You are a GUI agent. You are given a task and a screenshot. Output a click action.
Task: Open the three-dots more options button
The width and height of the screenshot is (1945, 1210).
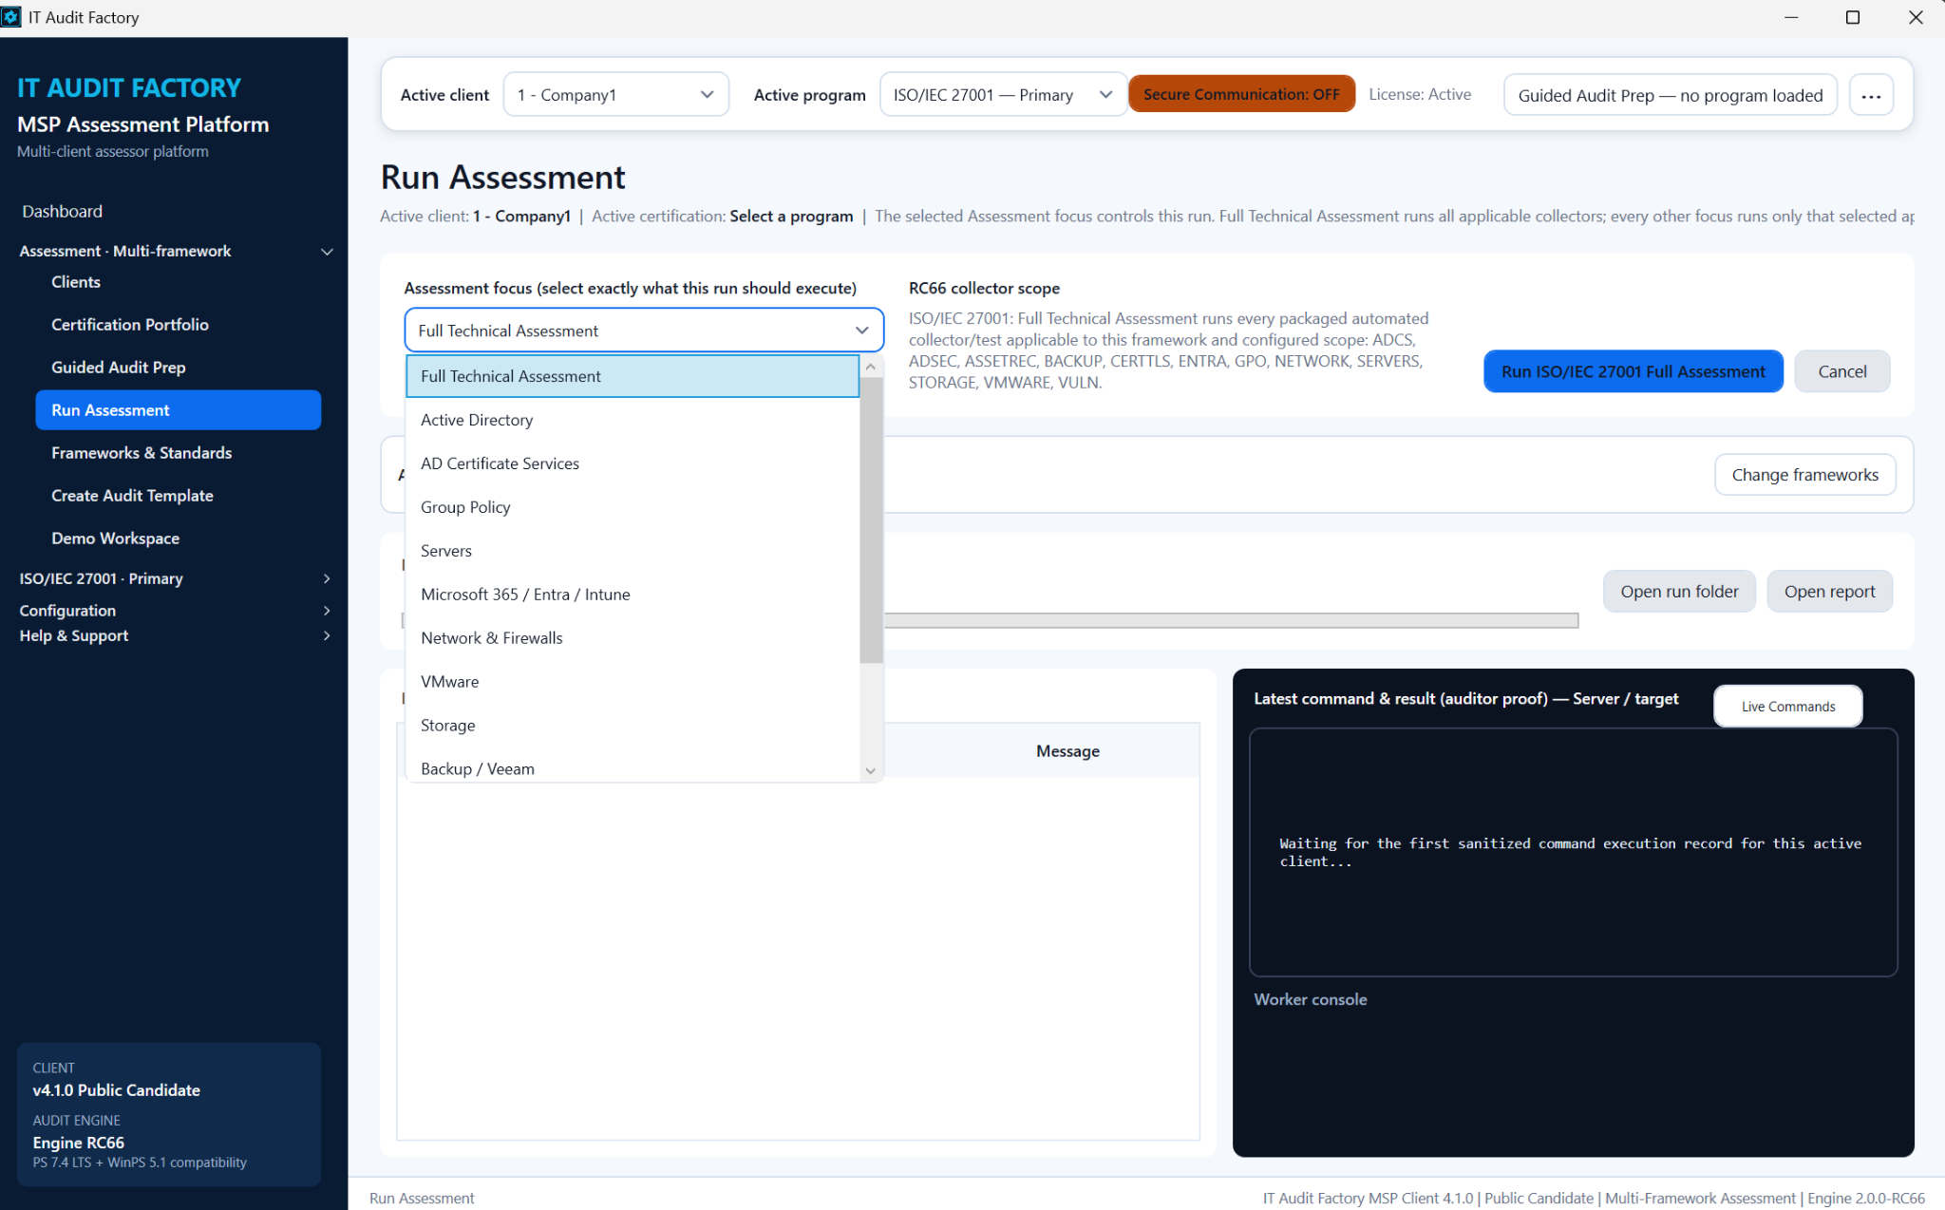[1871, 95]
